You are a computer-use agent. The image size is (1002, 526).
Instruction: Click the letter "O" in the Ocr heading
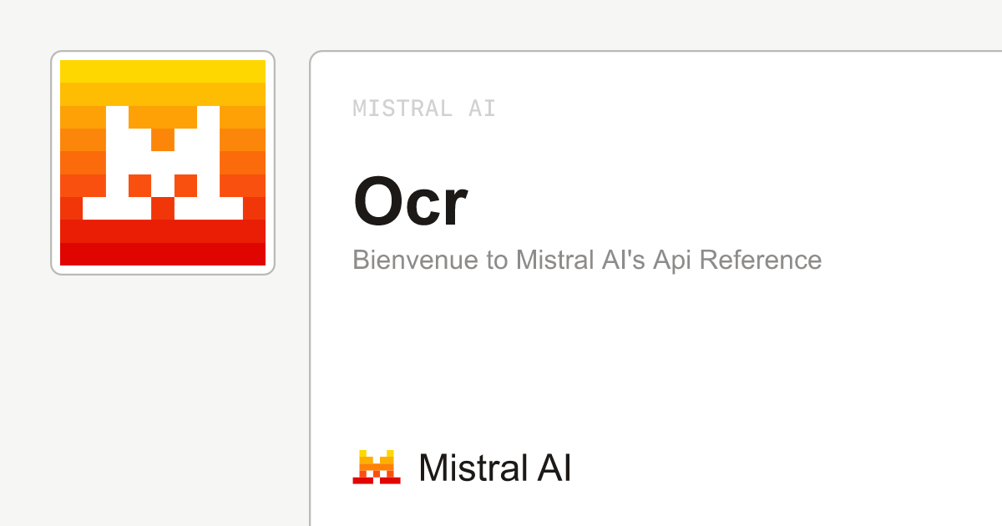[x=377, y=203]
